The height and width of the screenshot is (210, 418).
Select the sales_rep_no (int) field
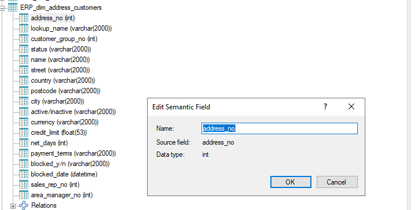coord(55,185)
